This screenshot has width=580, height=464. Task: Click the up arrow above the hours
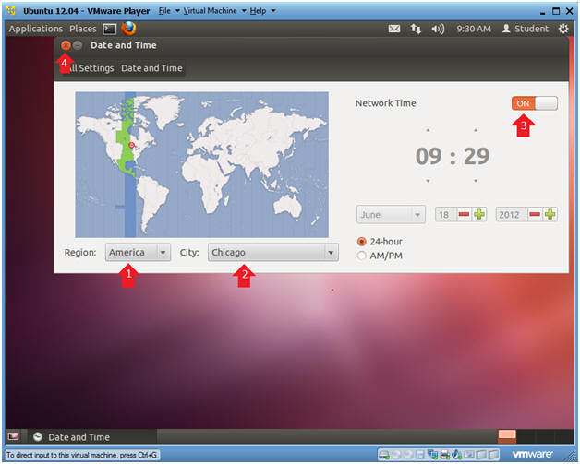(428, 130)
